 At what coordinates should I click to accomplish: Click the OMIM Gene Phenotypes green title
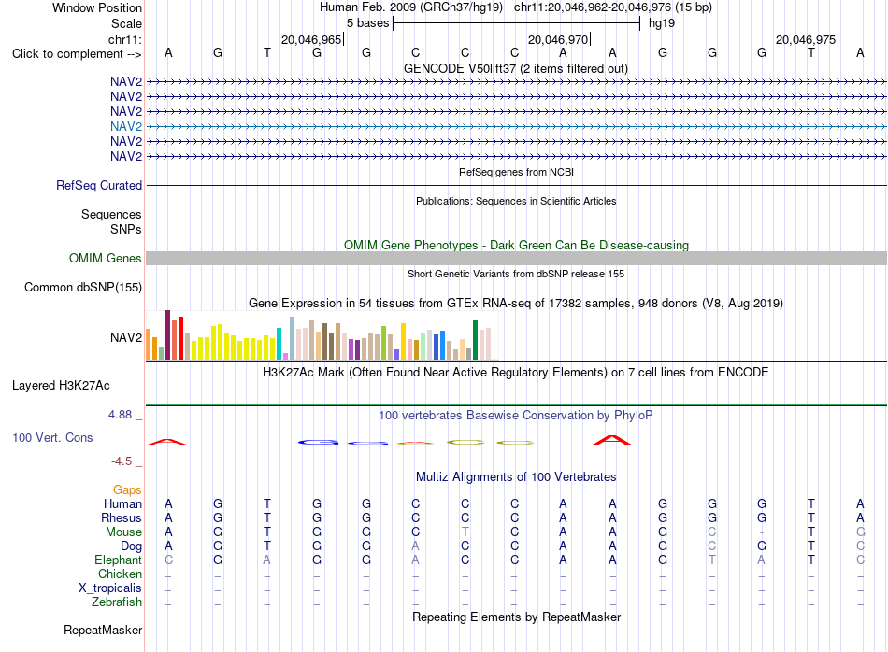pos(516,245)
